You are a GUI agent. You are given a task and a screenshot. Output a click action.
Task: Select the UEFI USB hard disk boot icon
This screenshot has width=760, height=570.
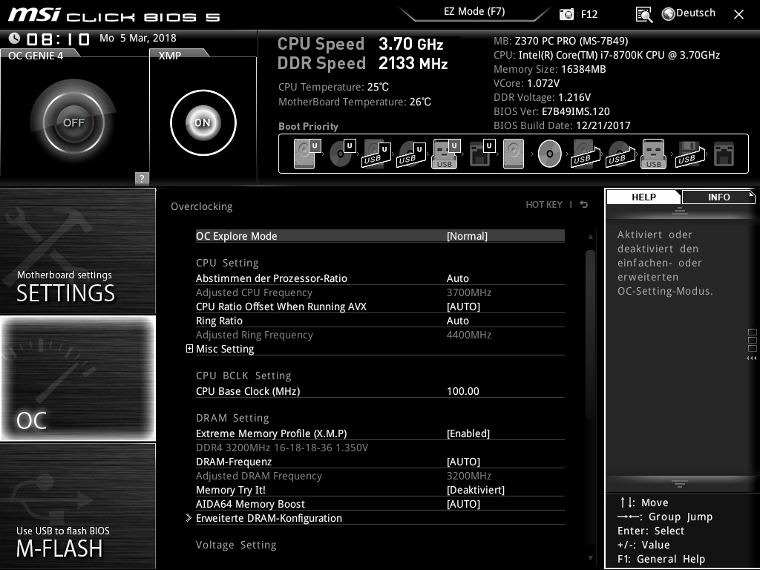(376, 154)
